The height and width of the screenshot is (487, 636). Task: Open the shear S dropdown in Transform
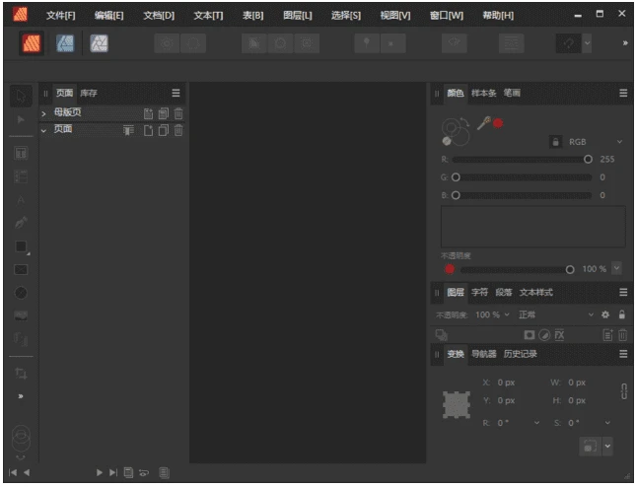607,423
